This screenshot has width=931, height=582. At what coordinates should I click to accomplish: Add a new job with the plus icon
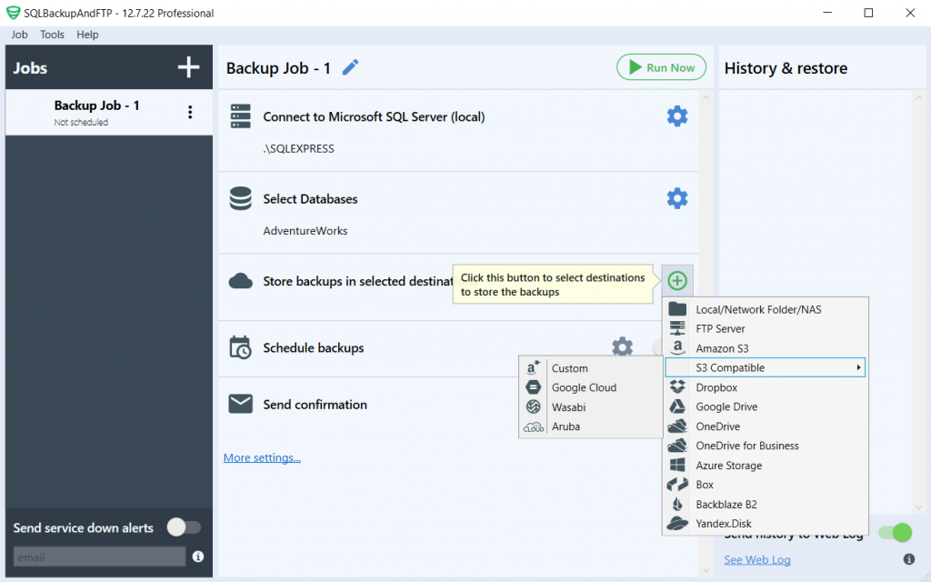click(189, 67)
